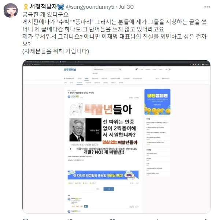Open the embedded black-and-white portrait image

click(x=85, y=130)
